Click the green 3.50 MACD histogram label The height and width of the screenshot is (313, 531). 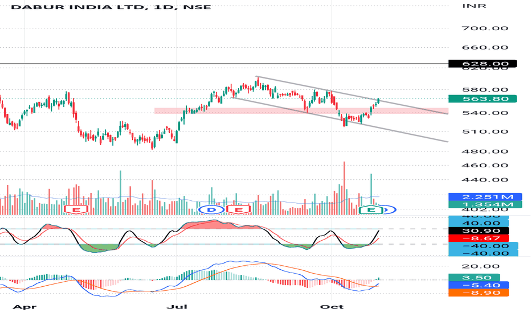coord(474,278)
